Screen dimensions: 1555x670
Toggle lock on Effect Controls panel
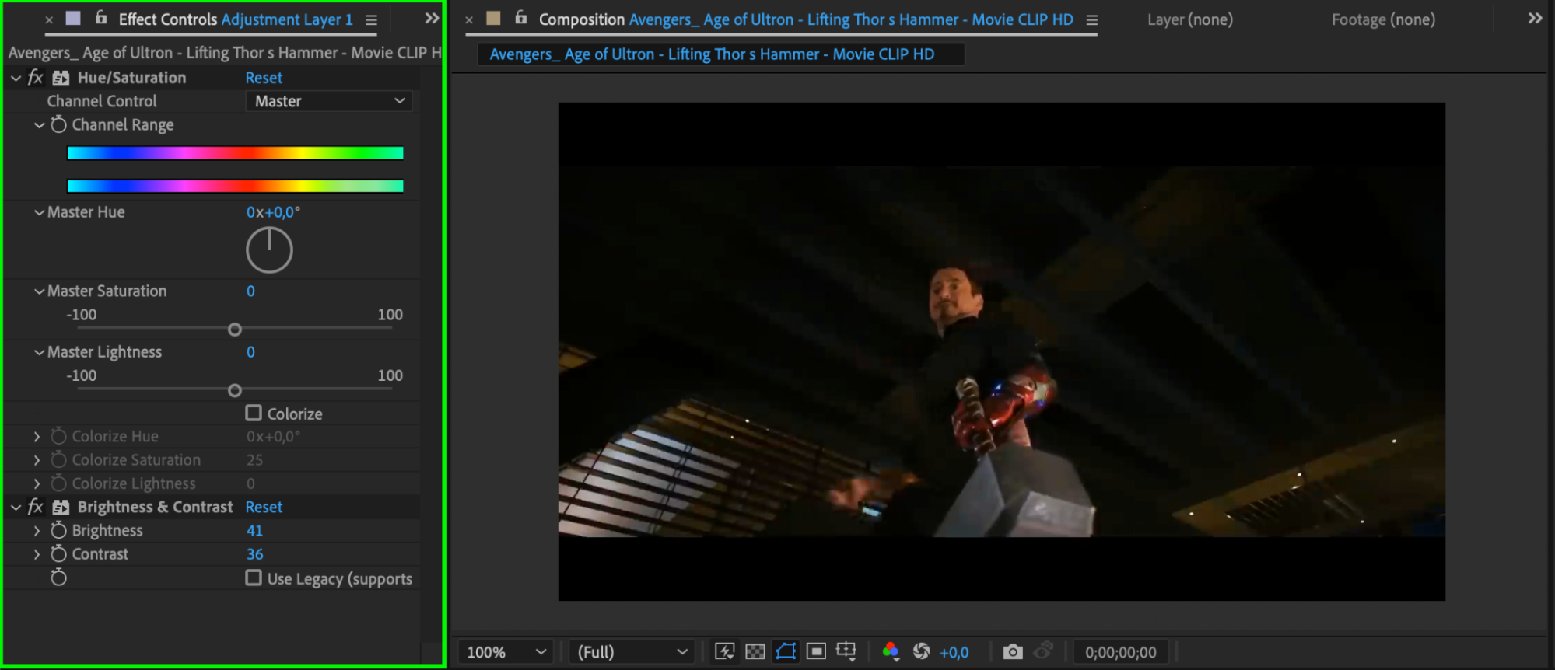(x=101, y=17)
